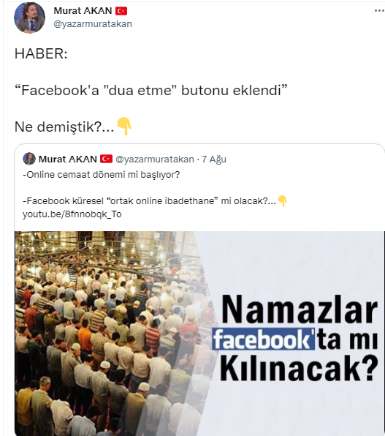Click the pointing-down hand emoji after 'Ne demiştik?...'
Screen dimensions: 385x436
[124, 126]
